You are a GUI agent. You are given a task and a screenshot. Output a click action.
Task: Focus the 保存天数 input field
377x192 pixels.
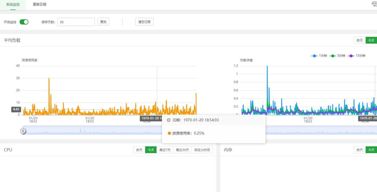click(x=76, y=22)
